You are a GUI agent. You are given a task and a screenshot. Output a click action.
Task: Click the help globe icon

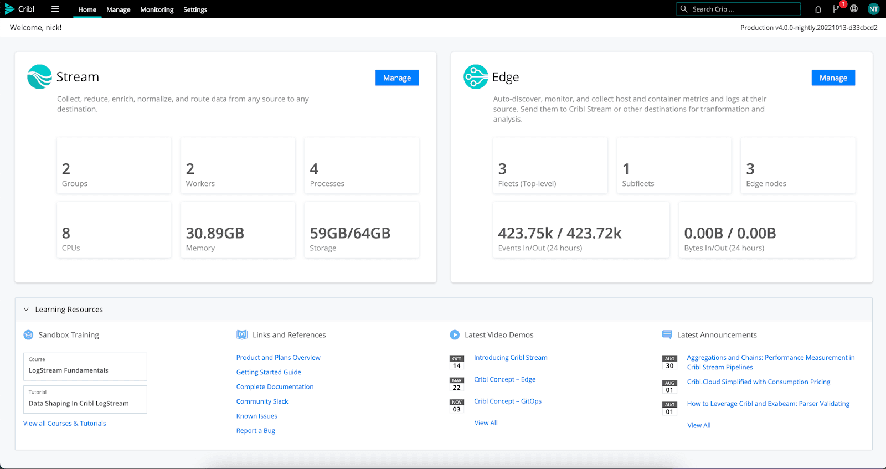pos(854,9)
